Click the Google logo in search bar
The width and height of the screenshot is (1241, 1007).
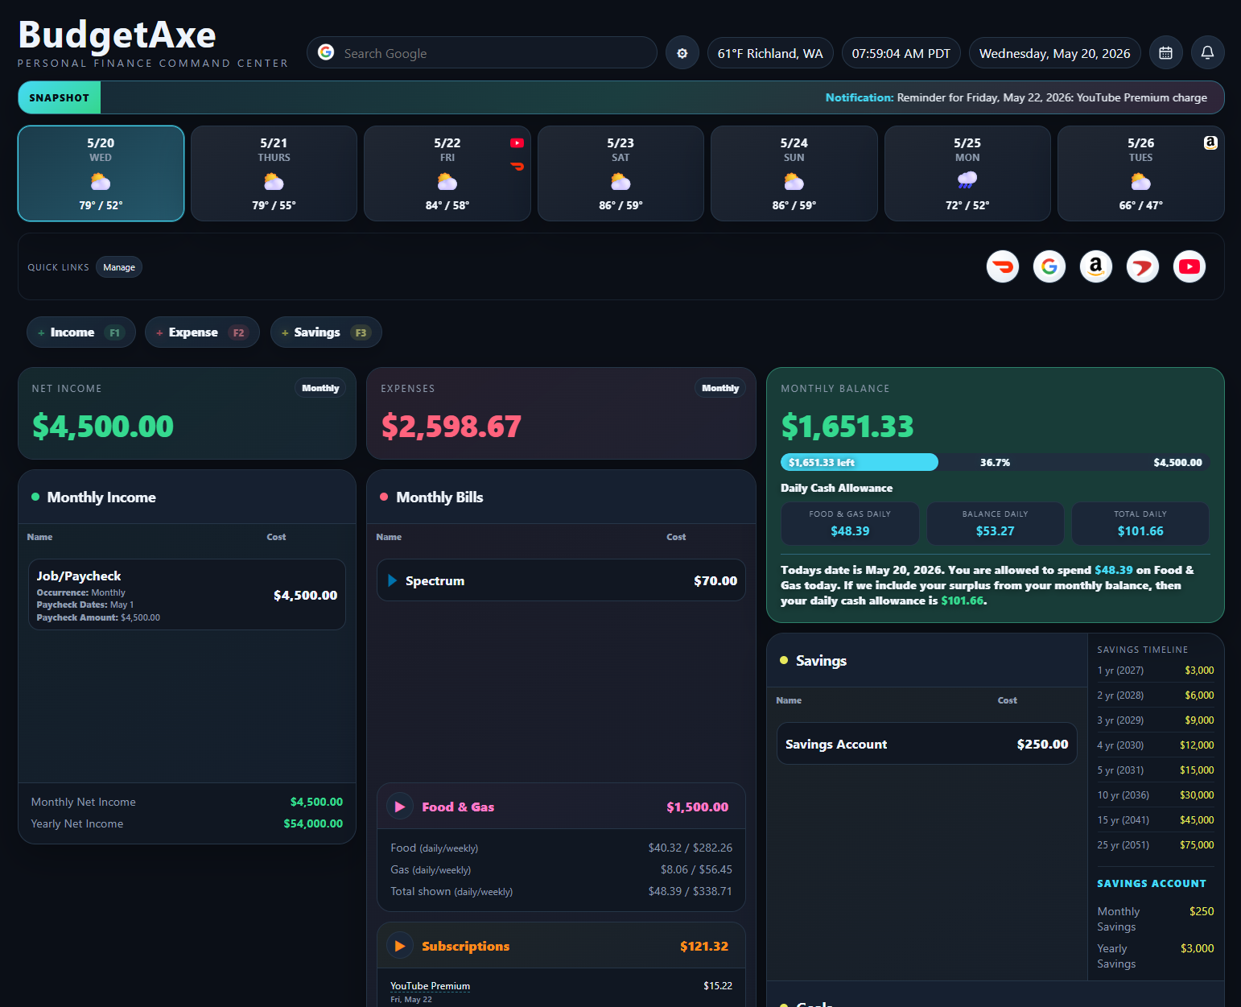click(326, 52)
